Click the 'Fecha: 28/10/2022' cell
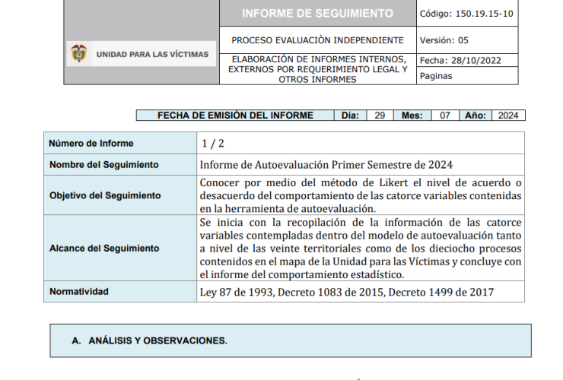563x380 pixels. pyautogui.click(x=467, y=60)
